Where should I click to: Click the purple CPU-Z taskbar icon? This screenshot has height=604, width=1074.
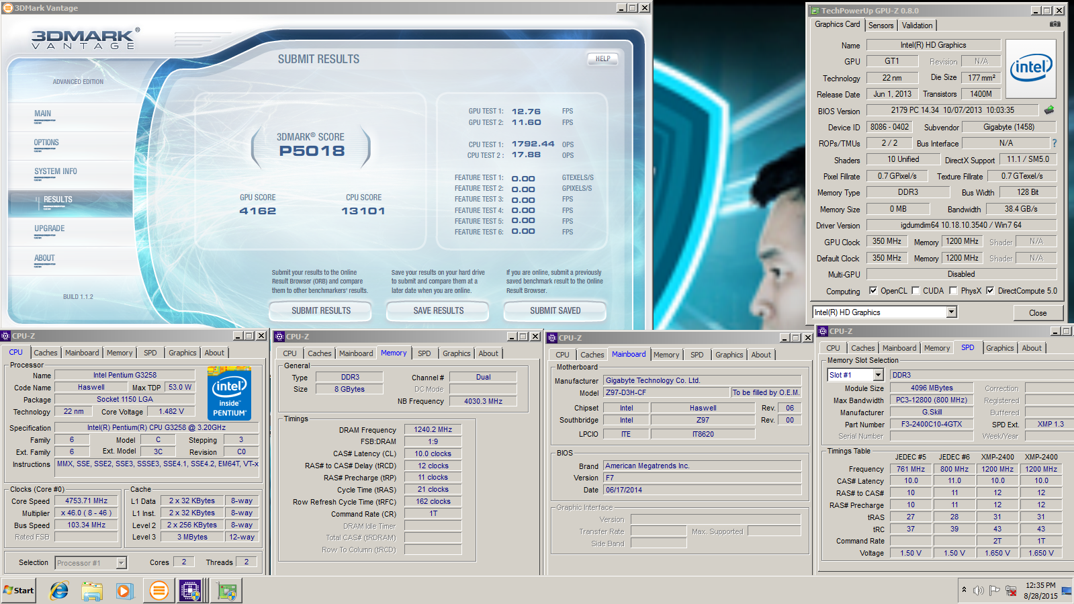tap(191, 591)
